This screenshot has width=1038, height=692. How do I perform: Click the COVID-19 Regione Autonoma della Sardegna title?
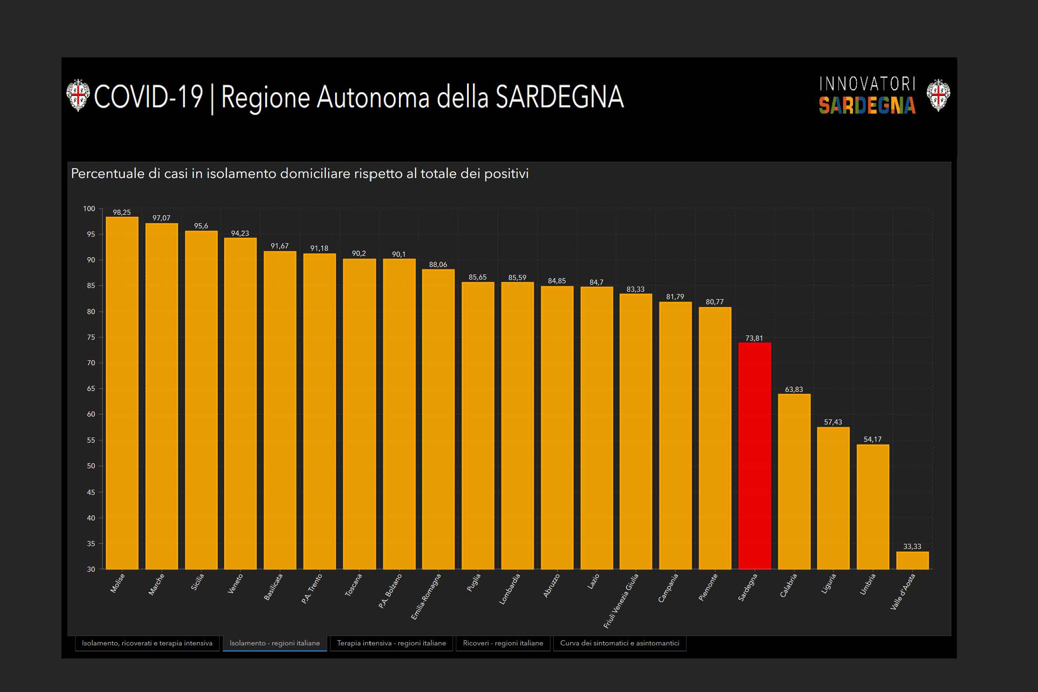tap(359, 97)
